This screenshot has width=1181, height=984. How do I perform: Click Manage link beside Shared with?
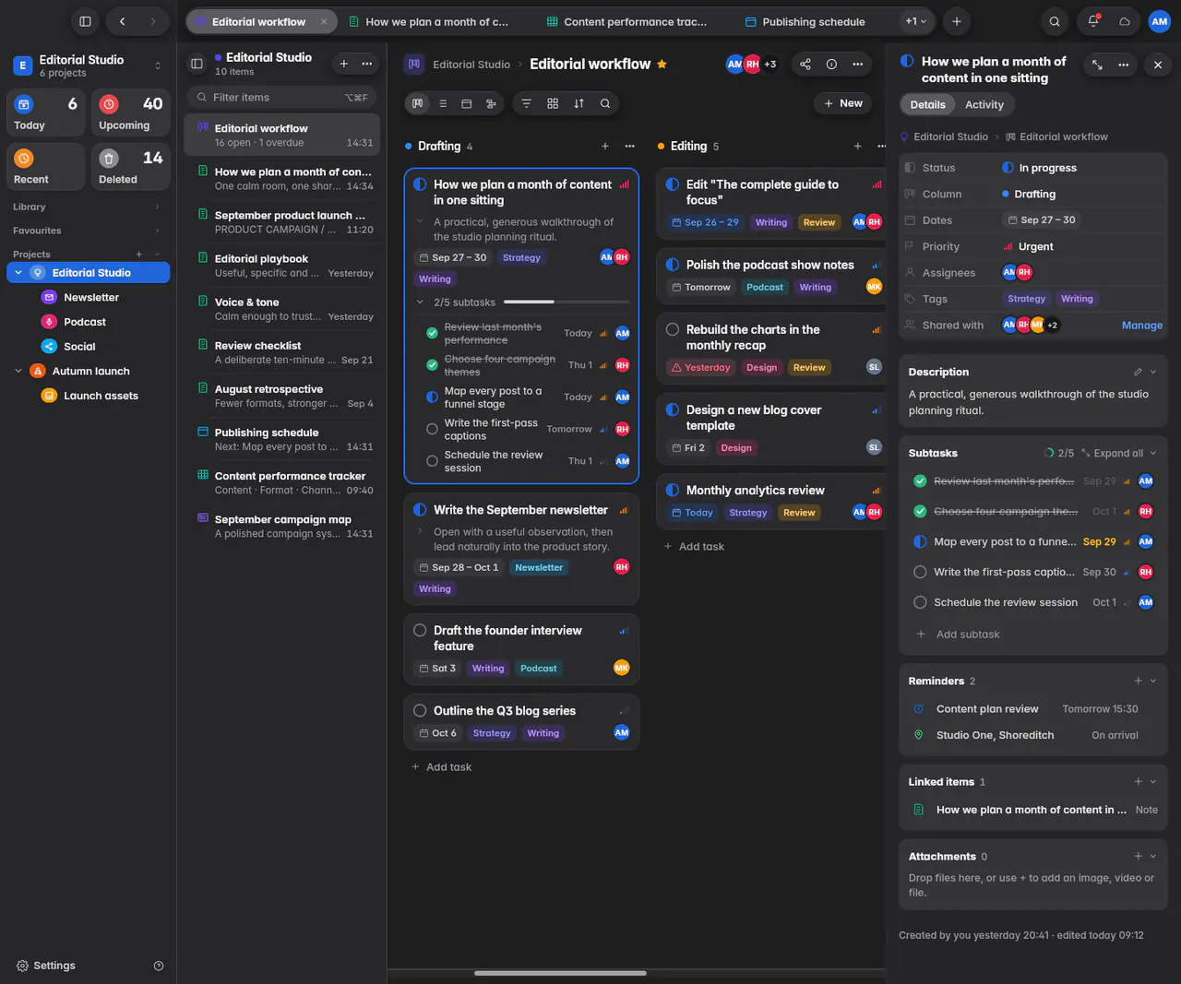pyautogui.click(x=1142, y=326)
